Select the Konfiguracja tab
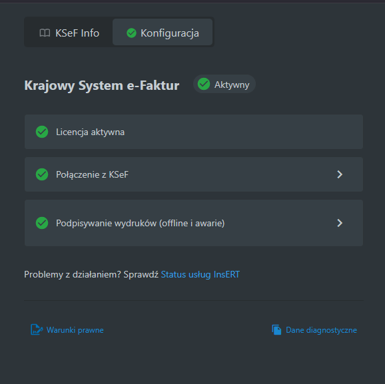The height and width of the screenshot is (384, 385). pos(163,32)
